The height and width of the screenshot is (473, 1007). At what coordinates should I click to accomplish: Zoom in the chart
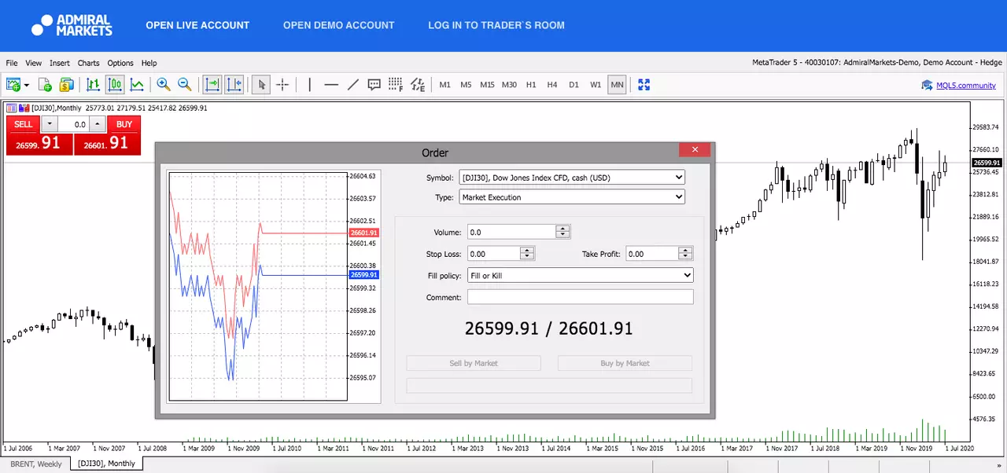pos(164,85)
